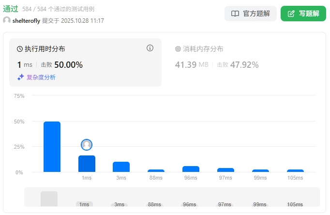Select the 3ms bar in the main chart
The height and width of the screenshot is (215, 330).
(x=121, y=167)
